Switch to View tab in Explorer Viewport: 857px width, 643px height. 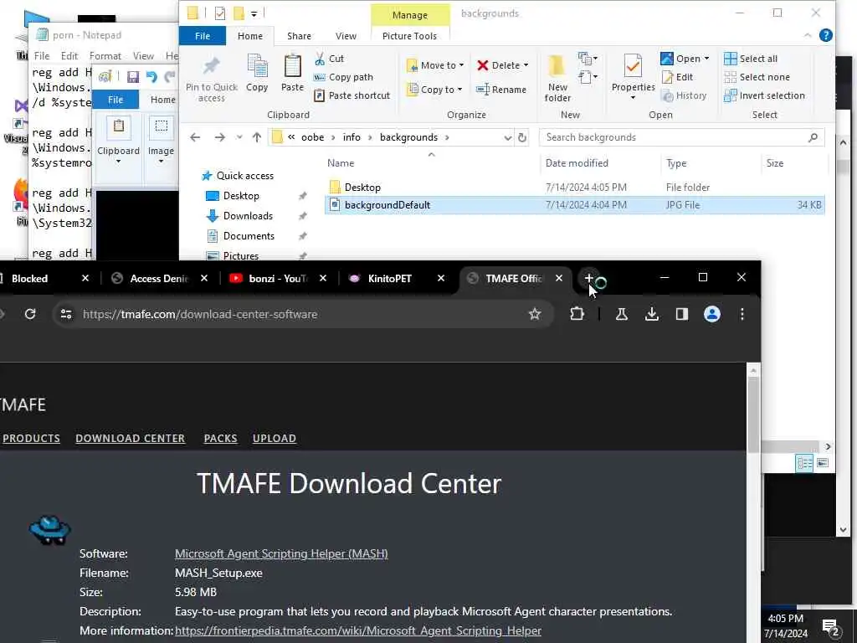coord(346,36)
